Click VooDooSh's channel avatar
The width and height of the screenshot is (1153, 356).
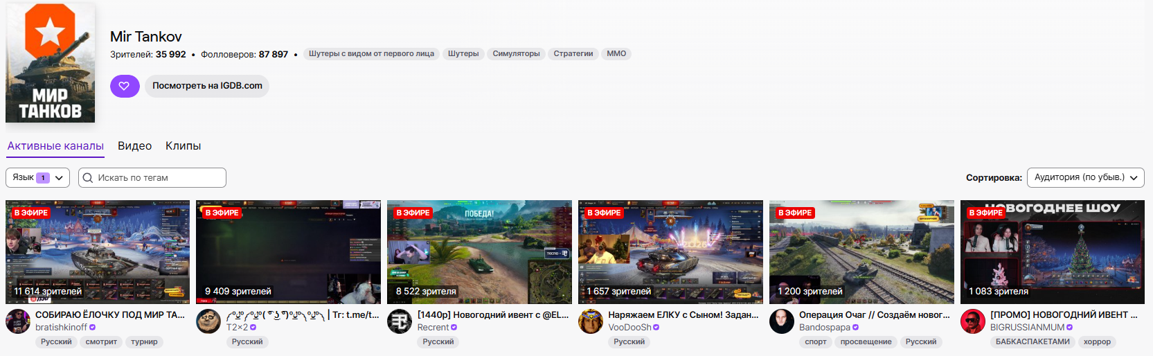591,321
